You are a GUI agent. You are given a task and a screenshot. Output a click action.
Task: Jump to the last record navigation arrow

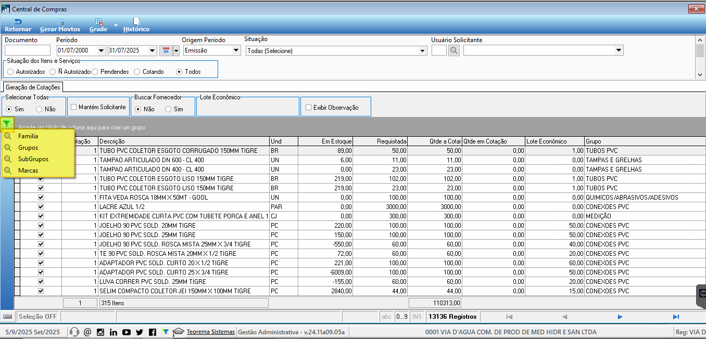(x=676, y=317)
